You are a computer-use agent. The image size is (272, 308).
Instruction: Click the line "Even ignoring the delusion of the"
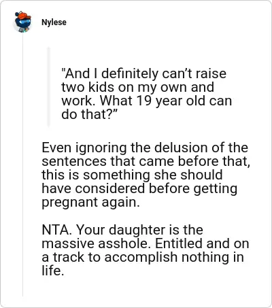pyautogui.click(x=145, y=148)
